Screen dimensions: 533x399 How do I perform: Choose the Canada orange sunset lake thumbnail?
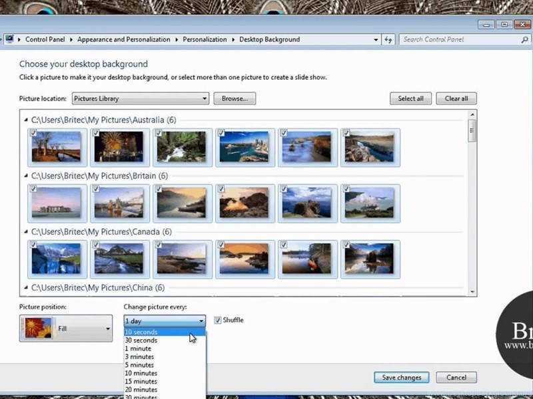(245, 259)
